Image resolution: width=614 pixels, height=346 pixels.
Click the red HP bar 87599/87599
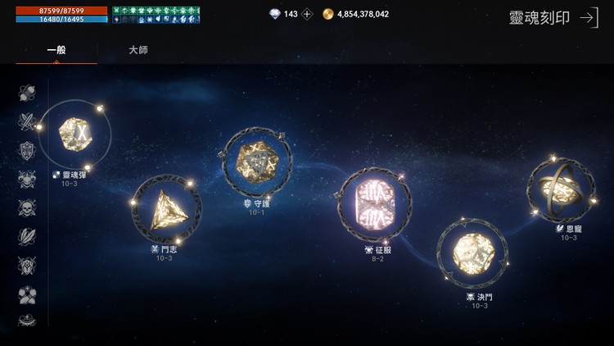coord(61,11)
